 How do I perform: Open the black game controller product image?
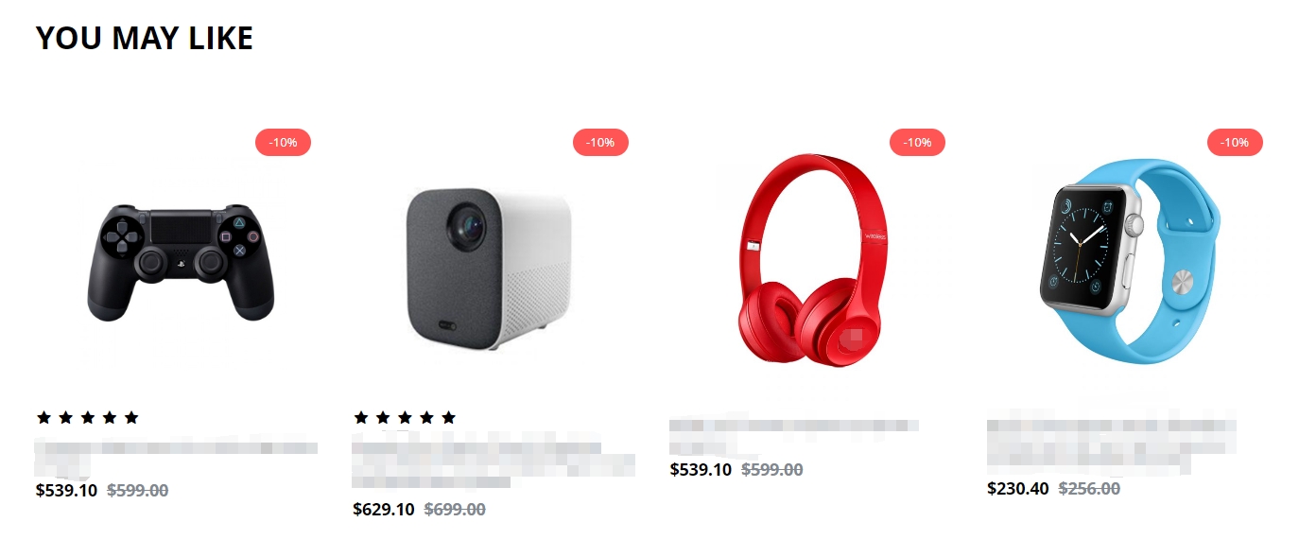point(180,261)
